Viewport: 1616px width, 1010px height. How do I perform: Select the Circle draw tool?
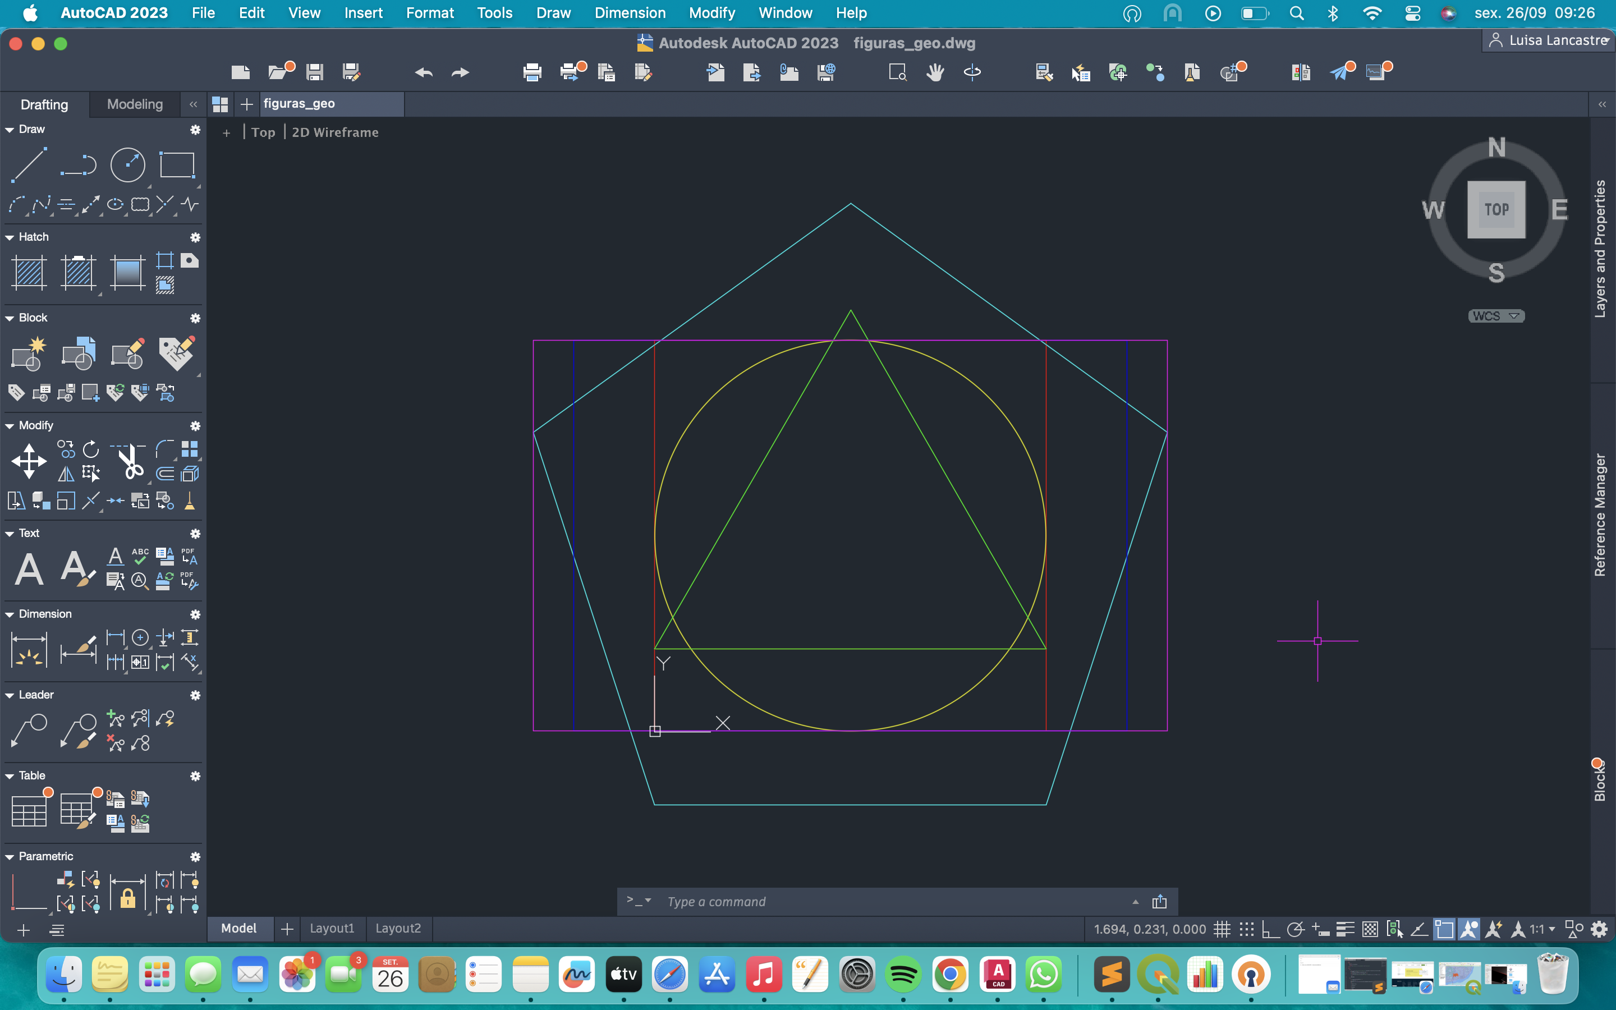pyautogui.click(x=127, y=165)
